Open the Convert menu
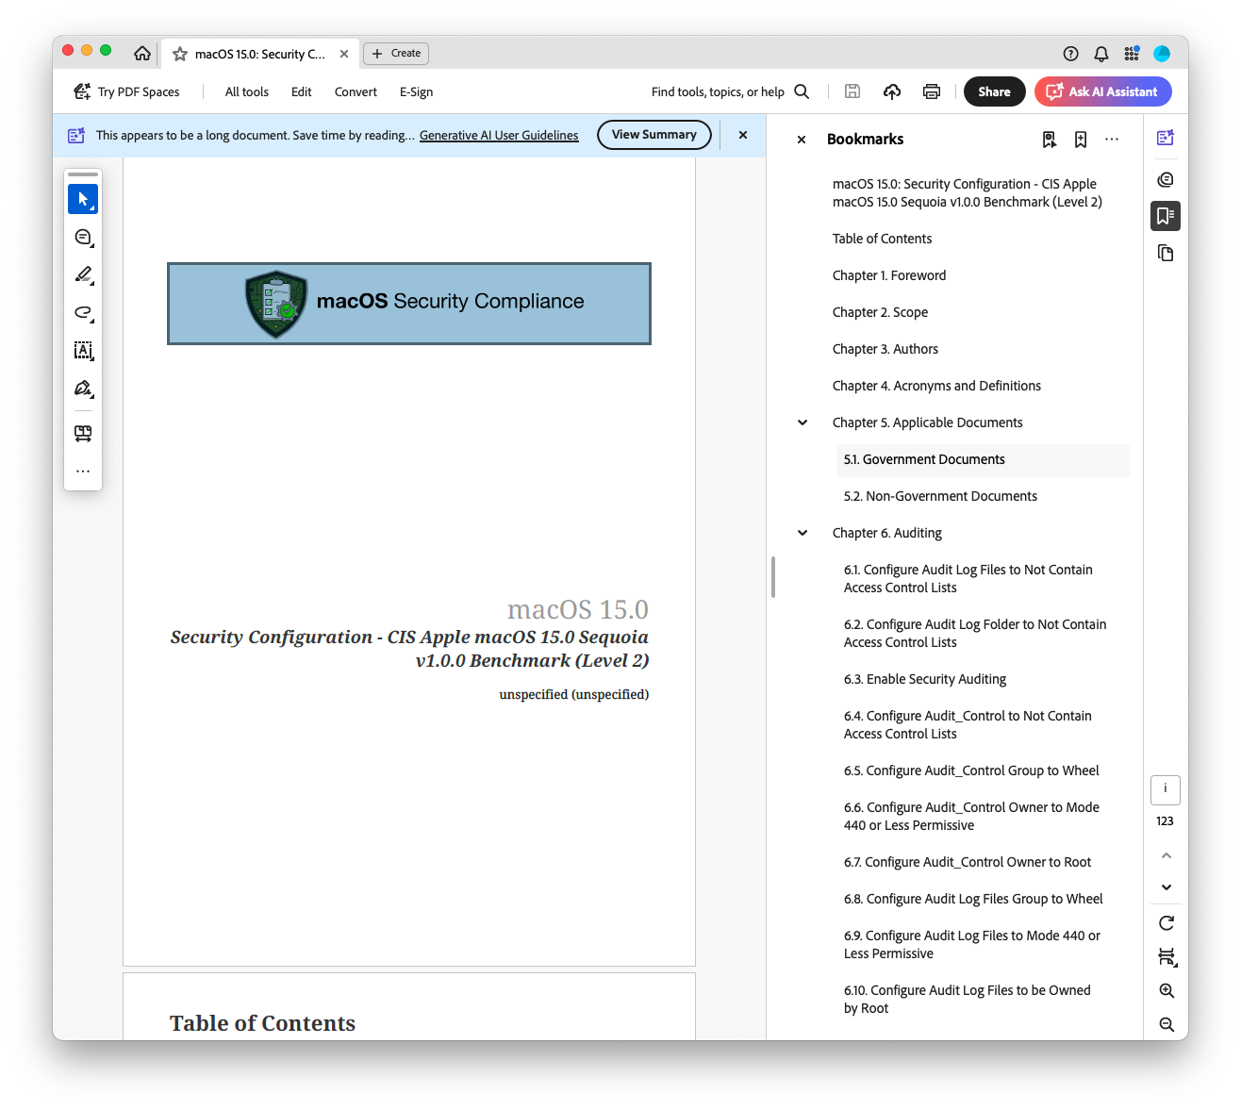The height and width of the screenshot is (1110, 1241). [356, 91]
